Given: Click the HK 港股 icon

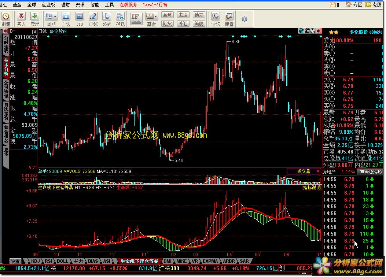Looking at the screenshot, I should pos(368,4).
